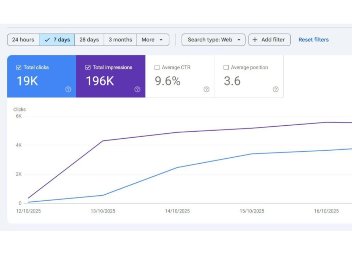Click the checkmark icon beside 7 days
The image size is (352, 264).
pyautogui.click(x=47, y=40)
